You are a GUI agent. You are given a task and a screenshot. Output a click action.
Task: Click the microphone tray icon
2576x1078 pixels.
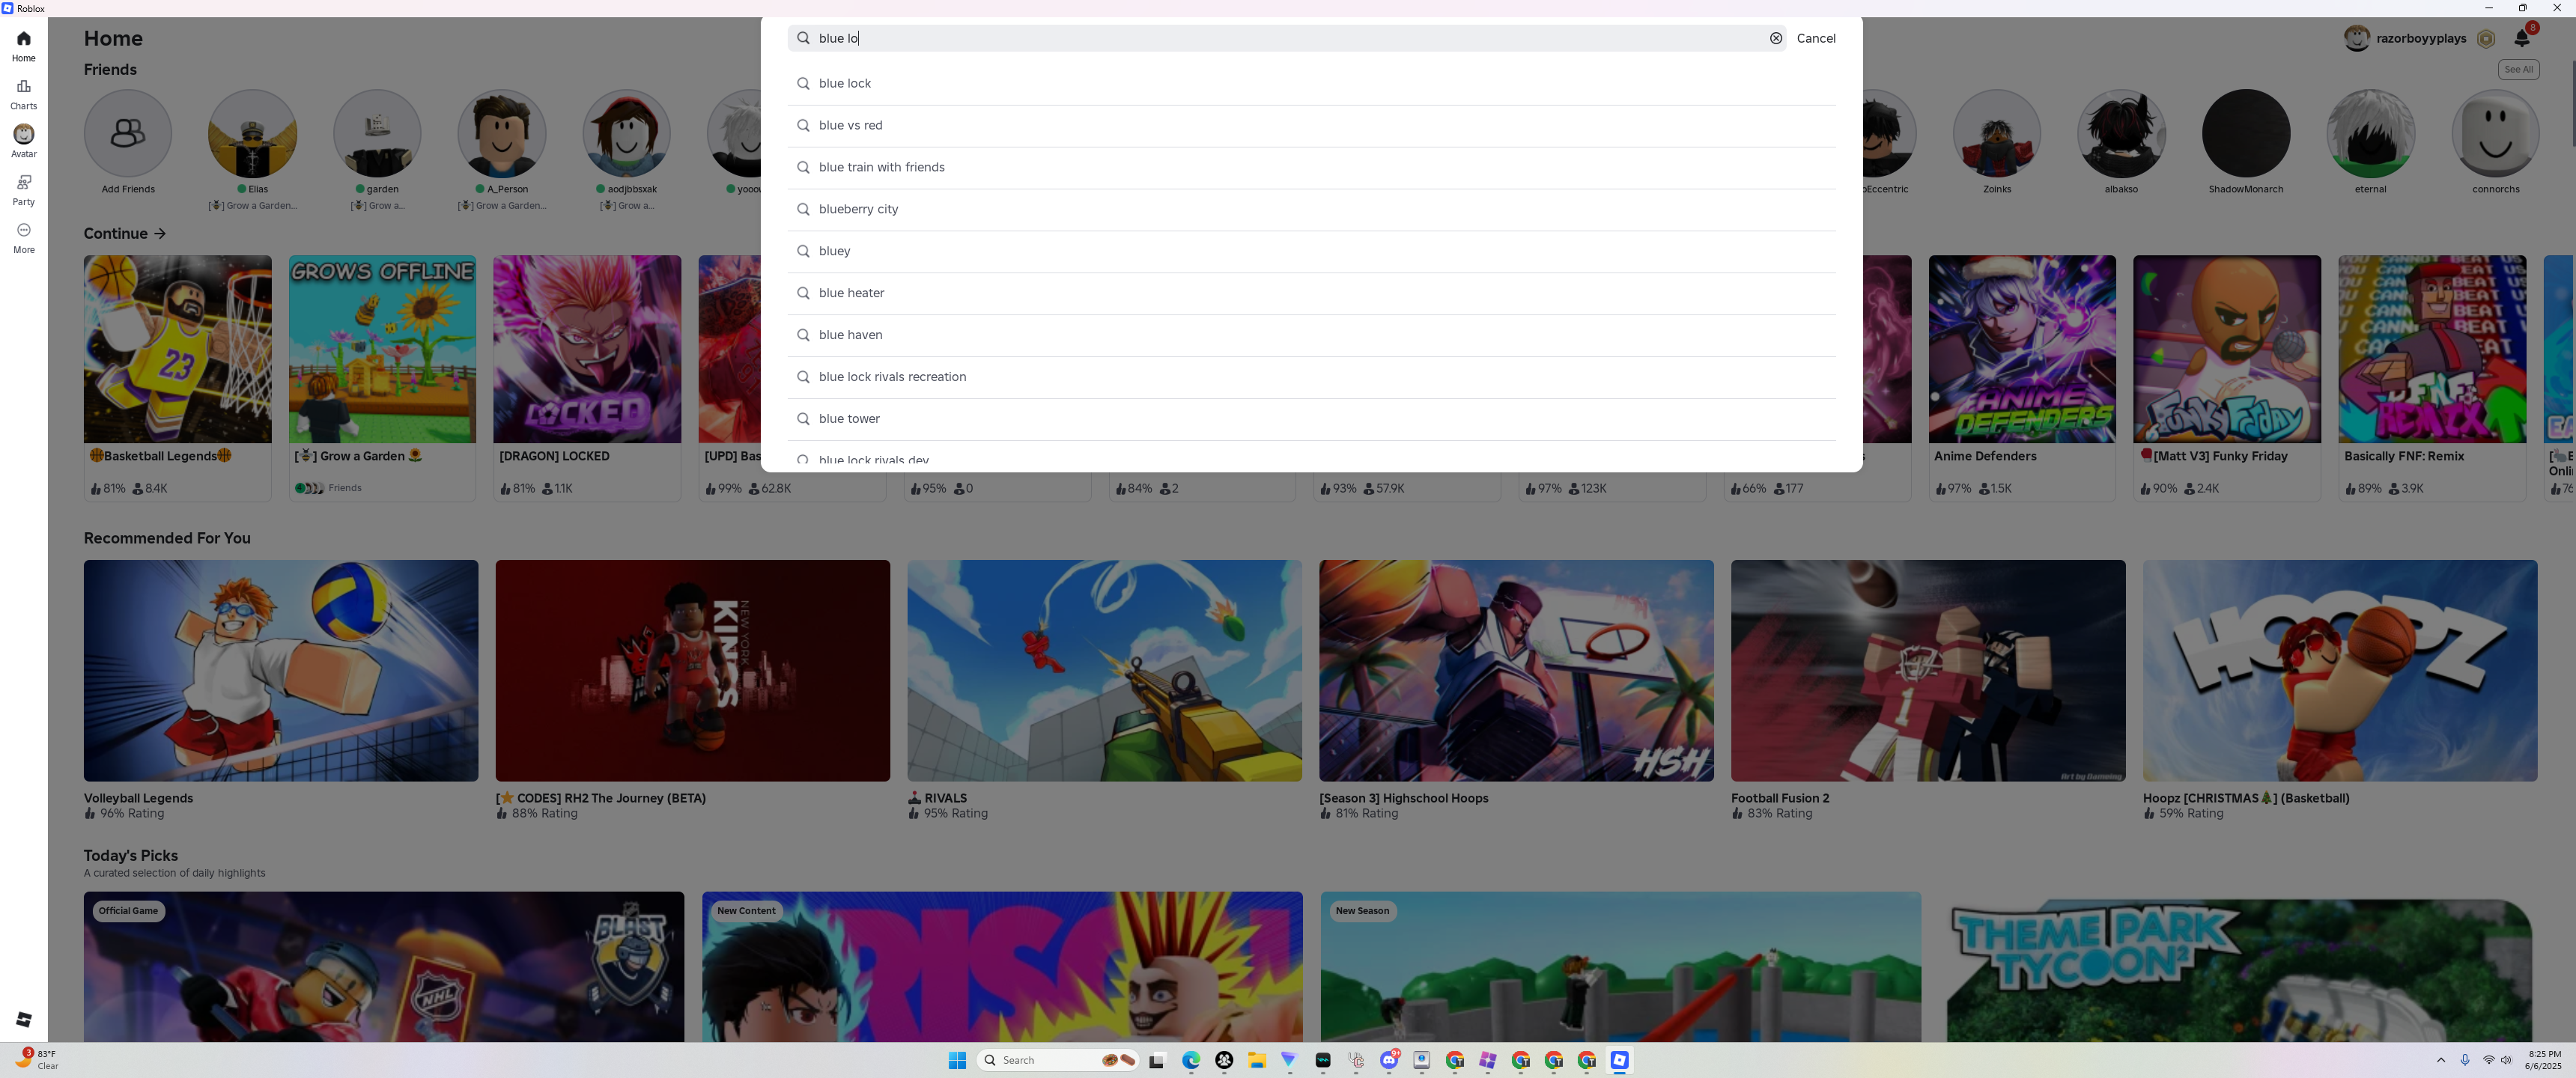(x=2465, y=1060)
